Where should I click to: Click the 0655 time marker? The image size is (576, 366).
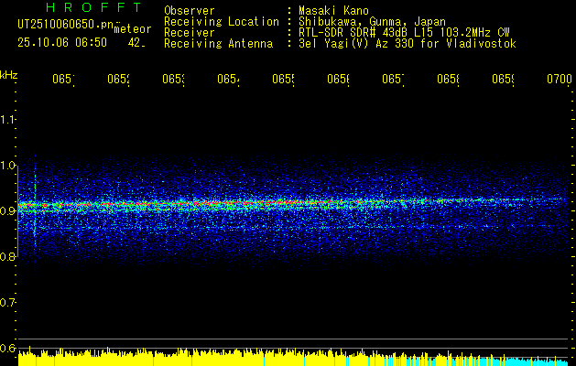coord(283,79)
